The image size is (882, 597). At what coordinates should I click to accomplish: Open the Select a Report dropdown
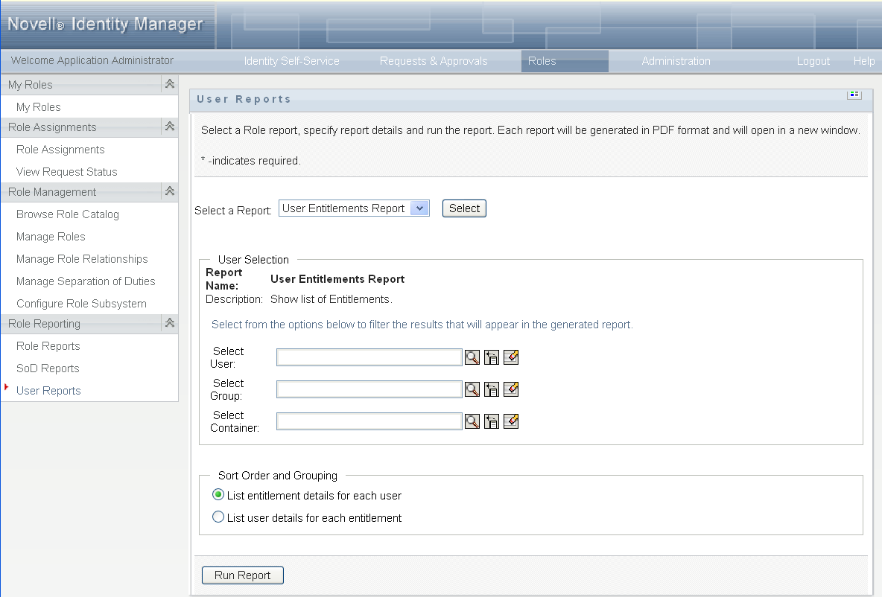[419, 208]
